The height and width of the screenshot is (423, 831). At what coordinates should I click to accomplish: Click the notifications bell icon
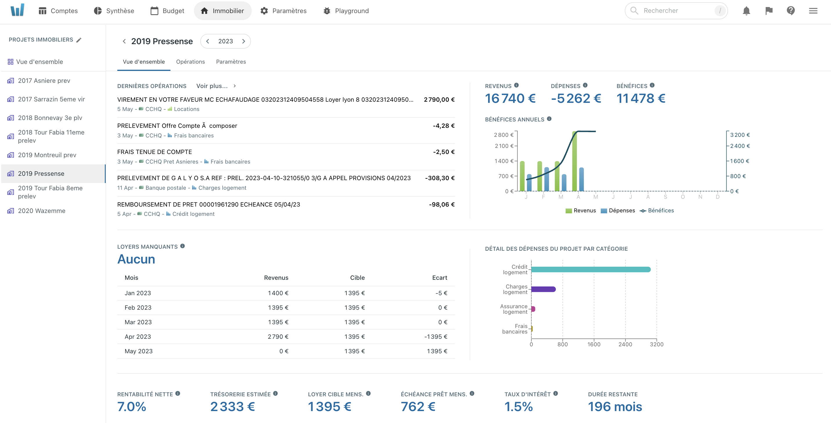tap(746, 11)
